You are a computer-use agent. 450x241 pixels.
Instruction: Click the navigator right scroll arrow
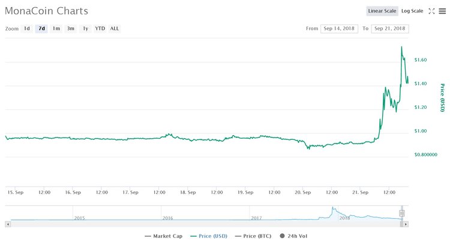tap(406, 224)
